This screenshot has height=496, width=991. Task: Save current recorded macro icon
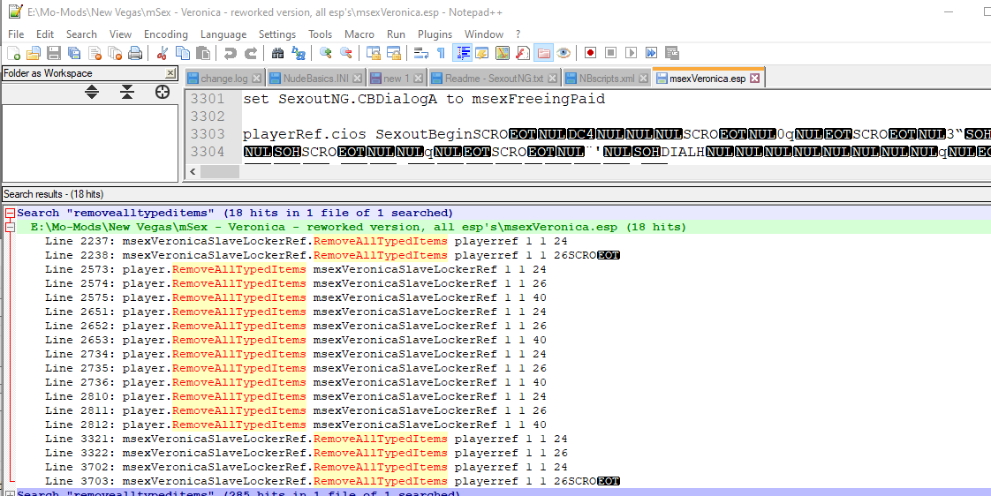pos(671,53)
